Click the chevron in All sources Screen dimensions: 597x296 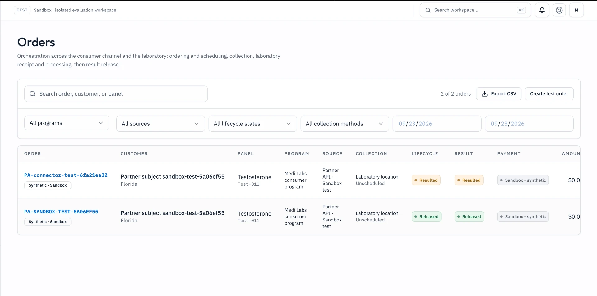pyautogui.click(x=197, y=124)
